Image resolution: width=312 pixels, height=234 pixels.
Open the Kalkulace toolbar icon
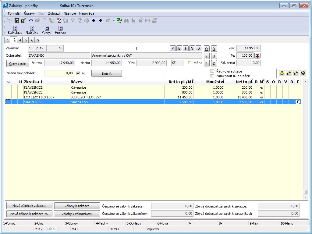pos(15,30)
